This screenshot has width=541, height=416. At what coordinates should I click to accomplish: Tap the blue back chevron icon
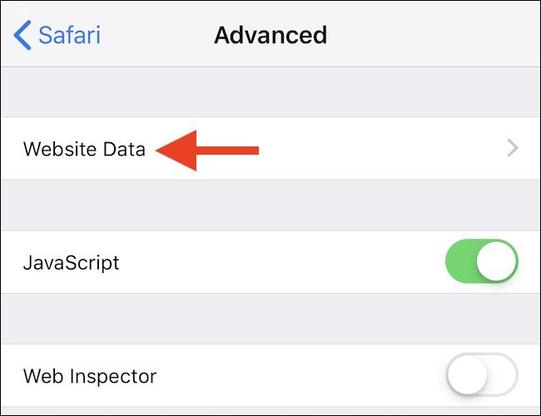coord(22,36)
